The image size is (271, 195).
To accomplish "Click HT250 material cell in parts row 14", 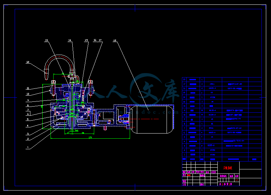I will (x=212, y=97).
